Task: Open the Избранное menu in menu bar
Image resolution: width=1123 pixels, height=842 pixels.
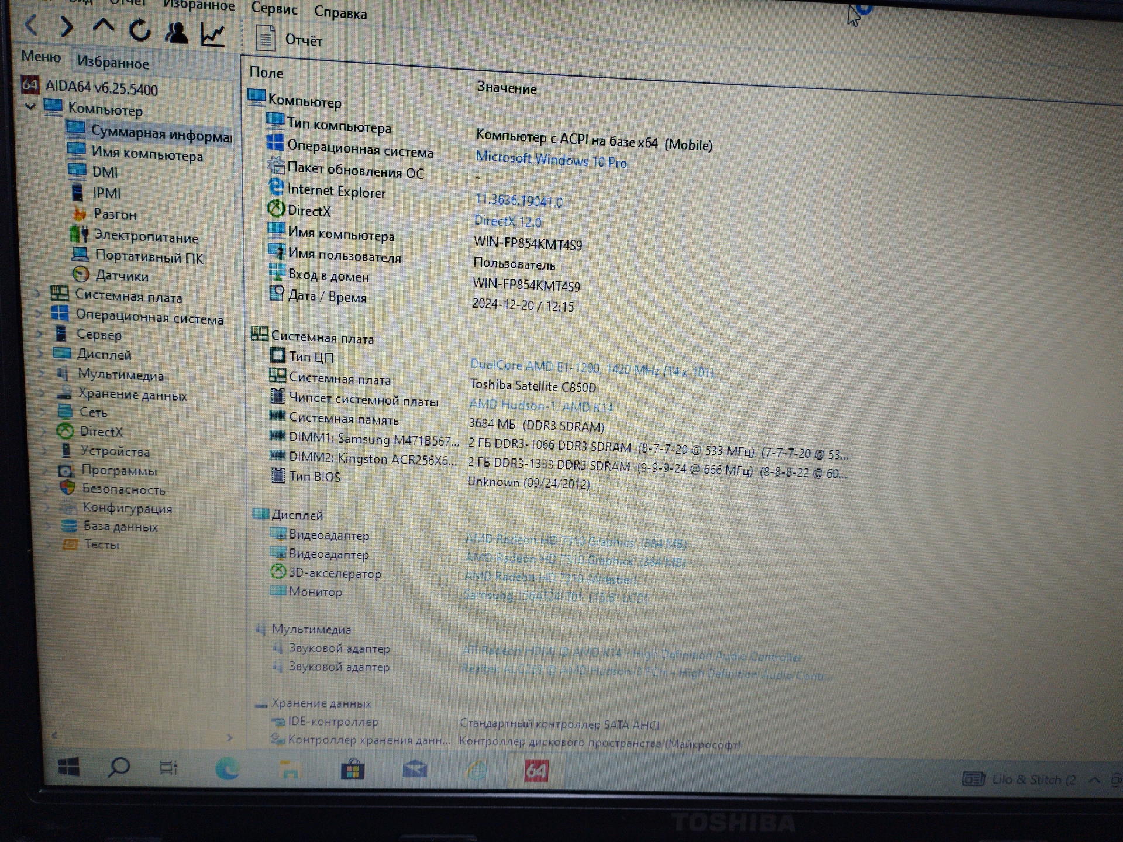Action: [199, 6]
